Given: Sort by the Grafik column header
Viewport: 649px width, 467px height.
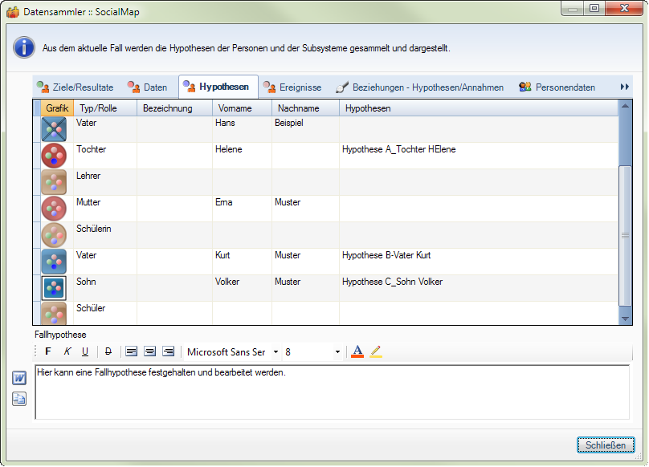Looking at the screenshot, I should coord(57,108).
